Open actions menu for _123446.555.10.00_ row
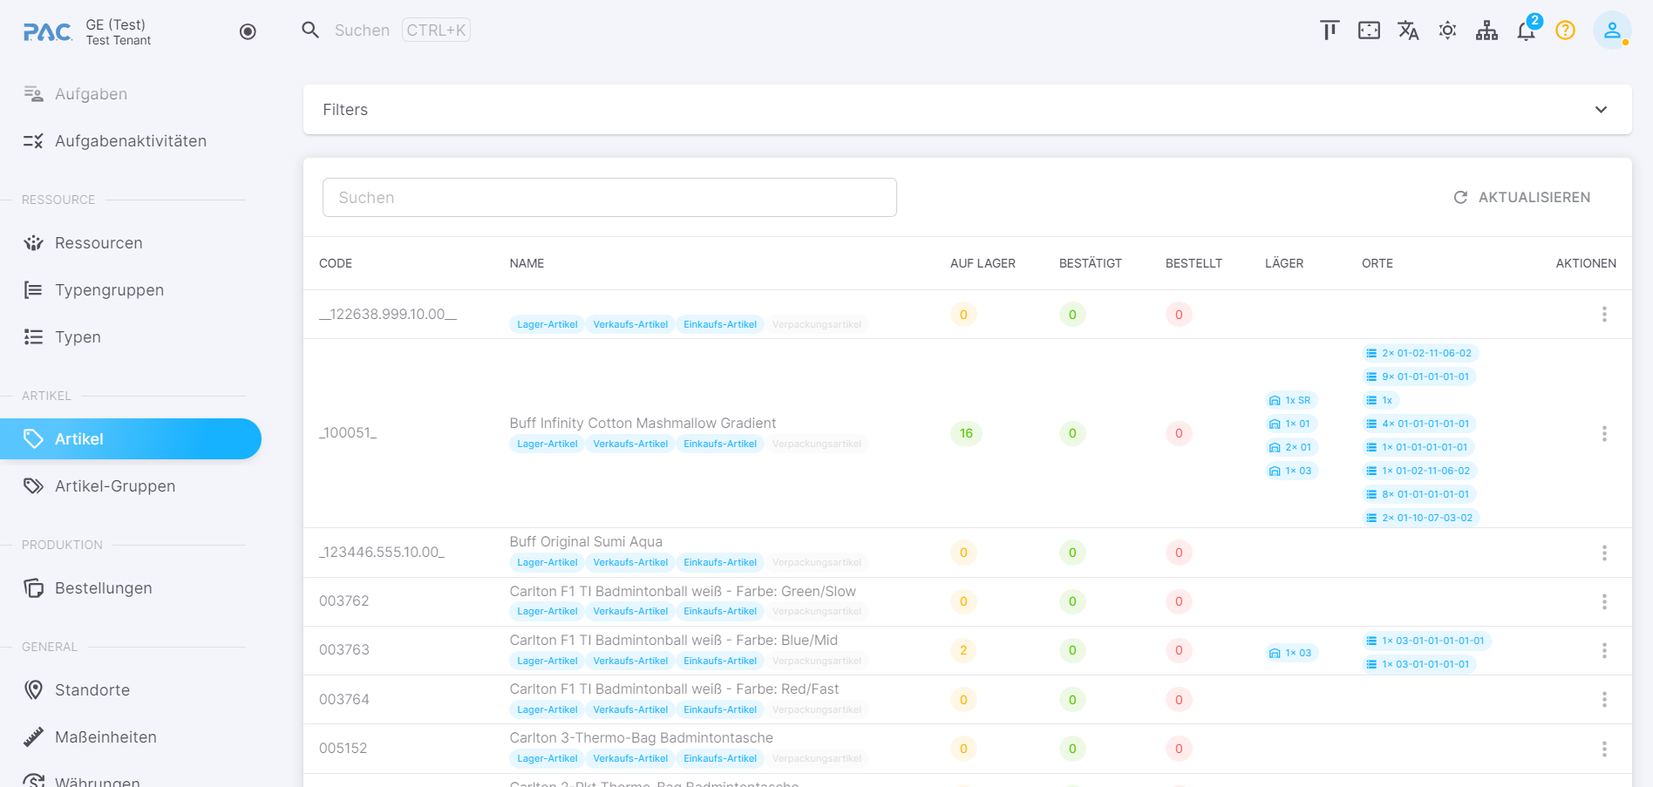The width and height of the screenshot is (1653, 787). click(1604, 553)
